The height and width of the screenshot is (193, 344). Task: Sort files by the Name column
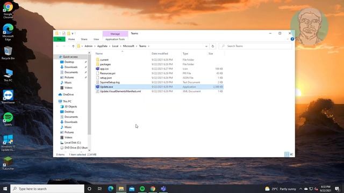pos(99,54)
